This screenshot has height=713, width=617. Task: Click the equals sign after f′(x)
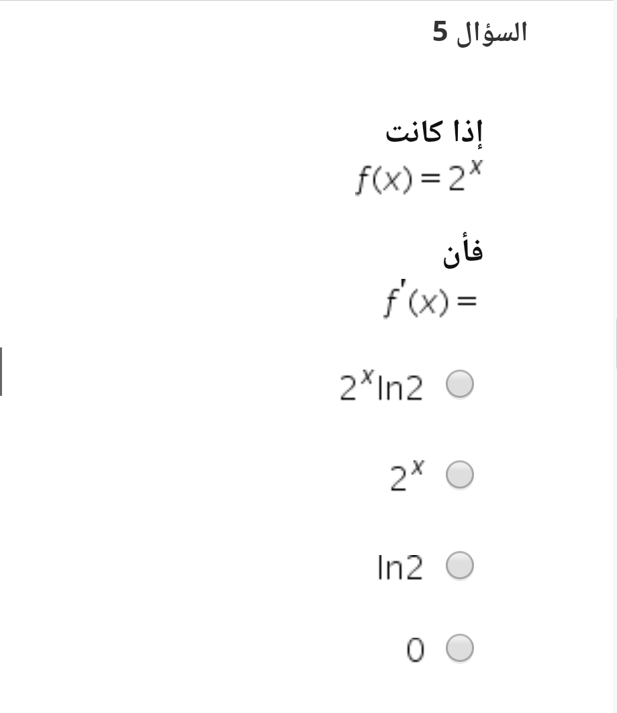(467, 301)
